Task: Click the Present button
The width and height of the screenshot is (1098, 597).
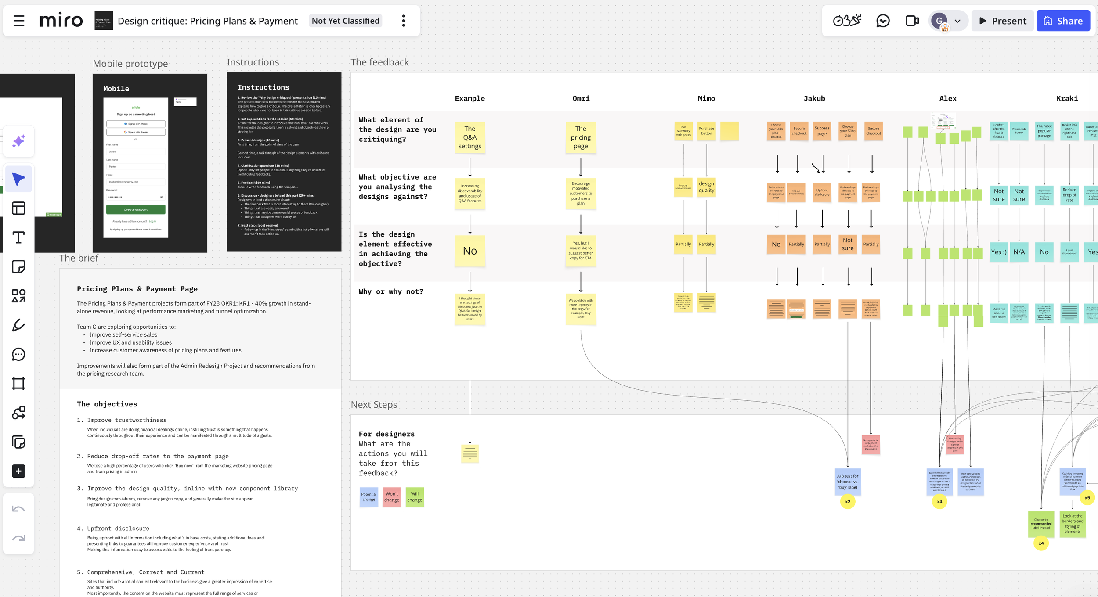Action: [x=1003, y=21]
